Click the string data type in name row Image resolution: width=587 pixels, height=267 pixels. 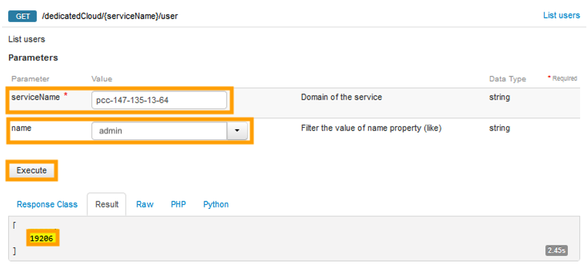click(x=500, y=128)
